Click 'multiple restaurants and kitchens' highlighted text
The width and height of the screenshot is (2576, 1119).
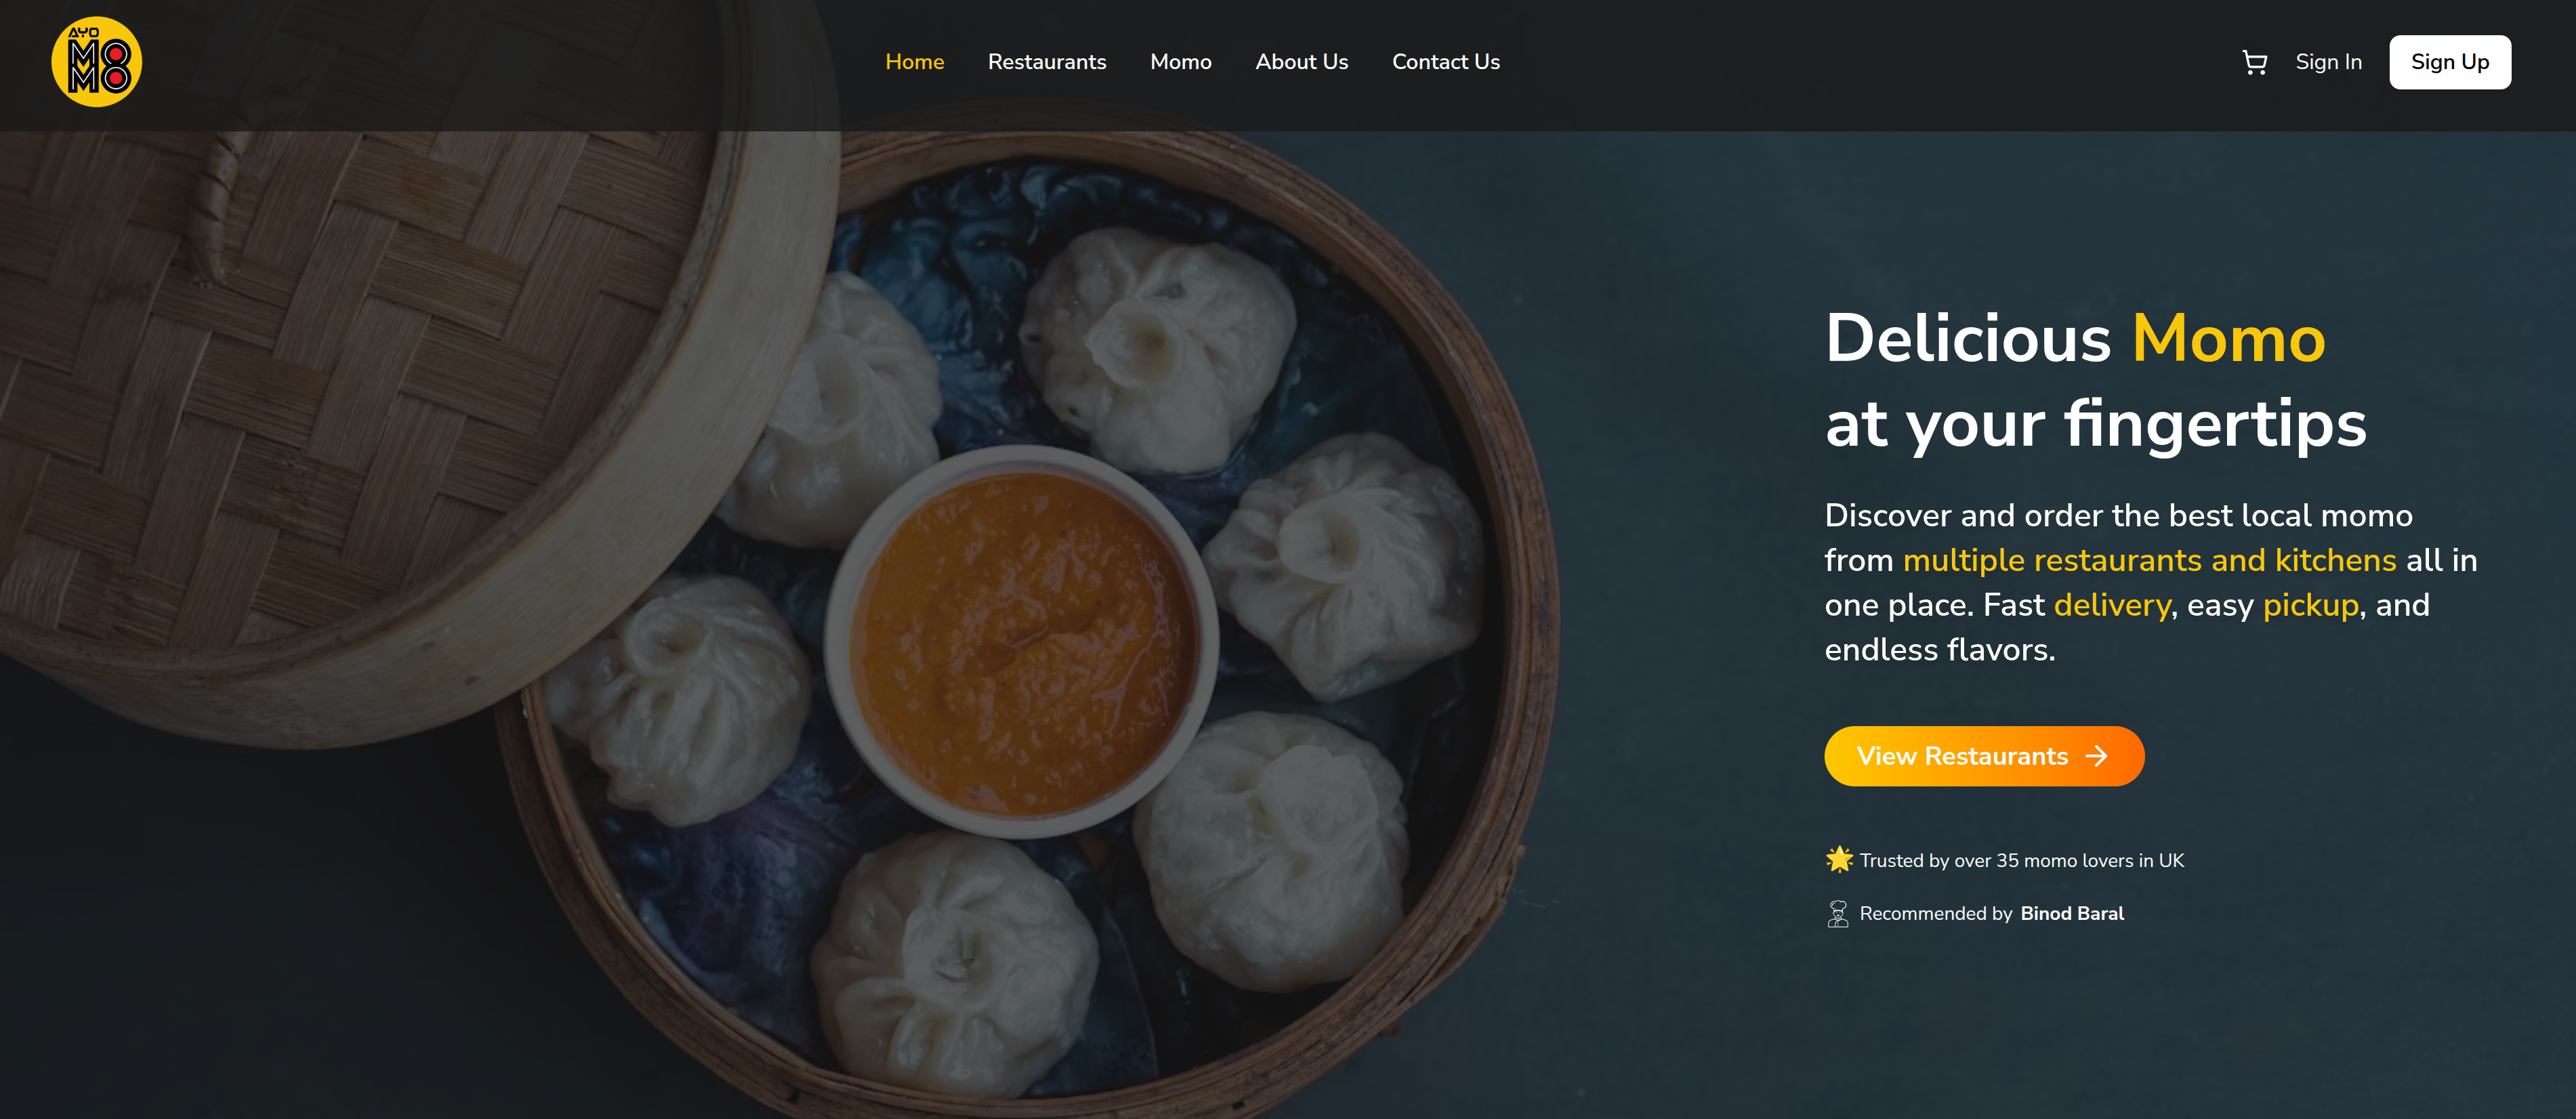click(2149, 561)
